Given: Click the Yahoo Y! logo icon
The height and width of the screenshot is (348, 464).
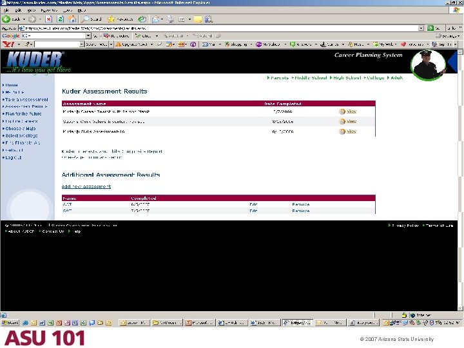Looking at the screenshot, I should tap(8, 44).
